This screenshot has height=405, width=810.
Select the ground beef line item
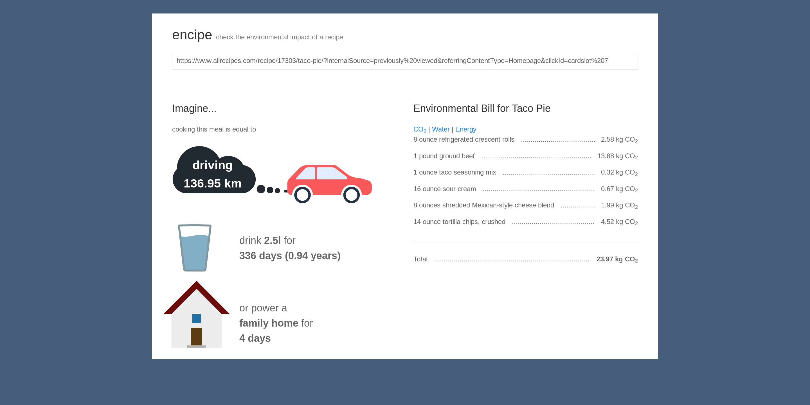coord(444,156)
